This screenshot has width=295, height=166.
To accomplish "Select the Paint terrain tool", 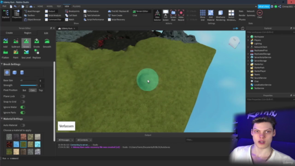I will click(16, 54).
